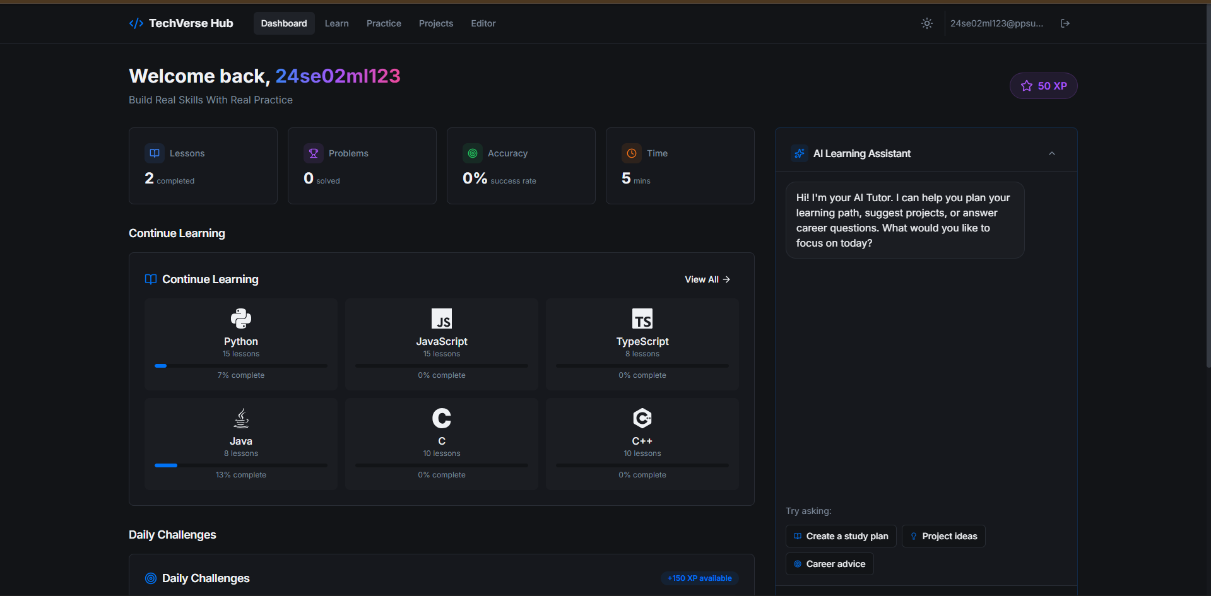The width and height of the screenshot is (1211, 596).
Task: Collapse the AI Learning Assistant panel
Action: click(1051, 153)
